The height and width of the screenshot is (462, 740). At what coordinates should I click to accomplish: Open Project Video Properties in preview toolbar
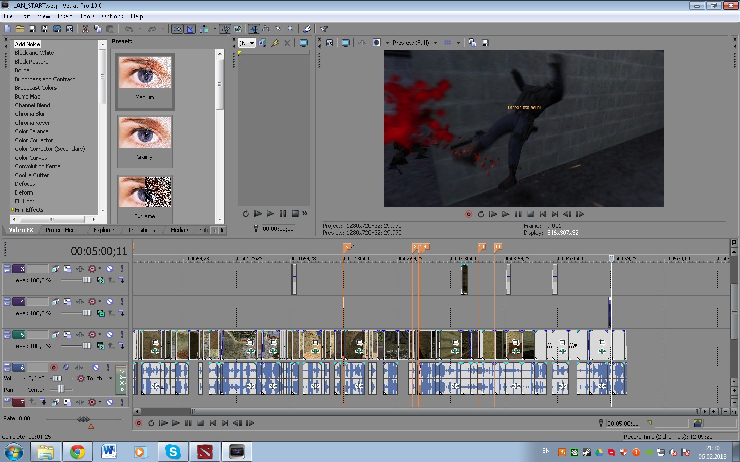(x=330, y=43)
